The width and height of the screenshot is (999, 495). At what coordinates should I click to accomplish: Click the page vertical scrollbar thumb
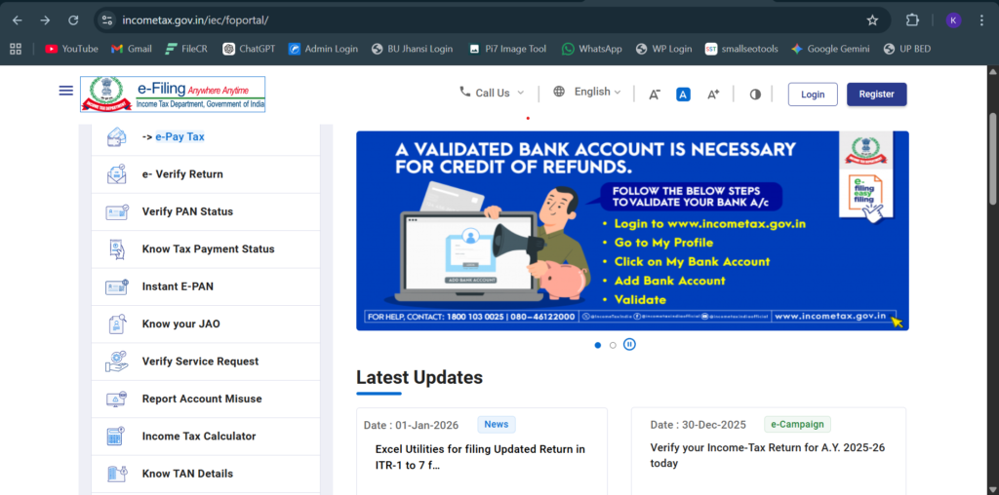[992, 159]
